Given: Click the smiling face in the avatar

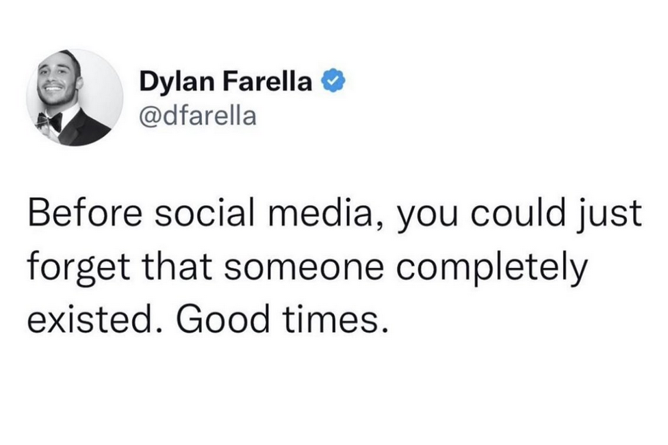Looking at the screenshot, I should [x=56, y=81].
